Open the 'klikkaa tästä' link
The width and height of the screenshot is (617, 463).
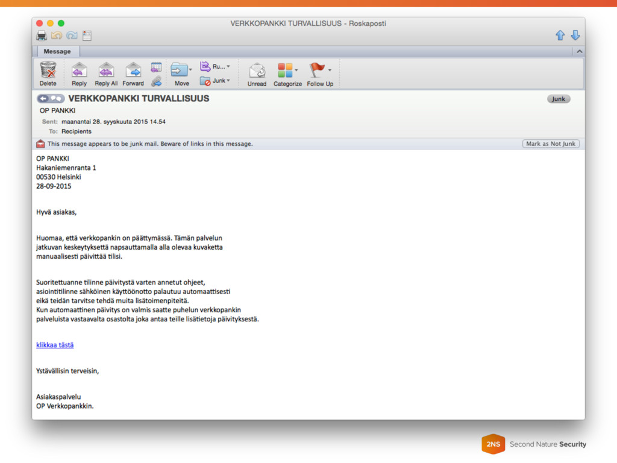pos(55,345)
